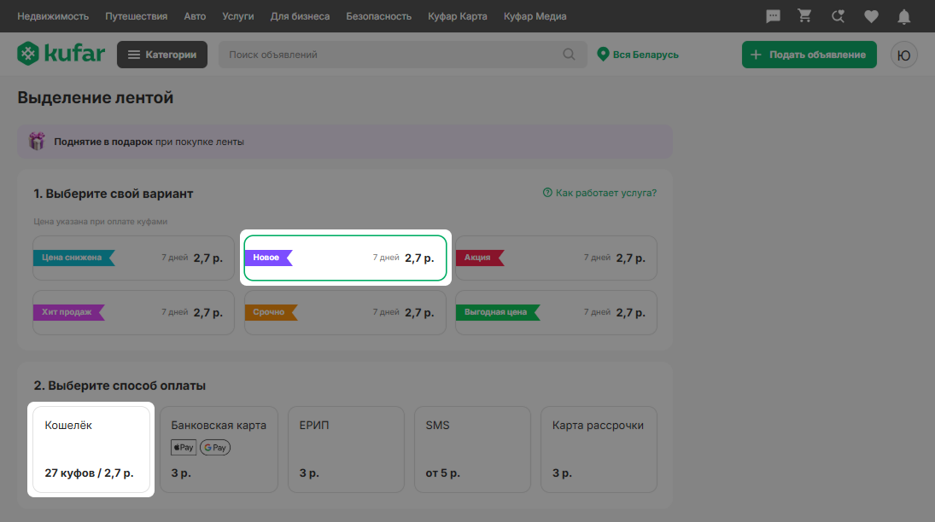Click 'Подать объявление' button
The width and height of the screenshot is (935, 522).
809,55
